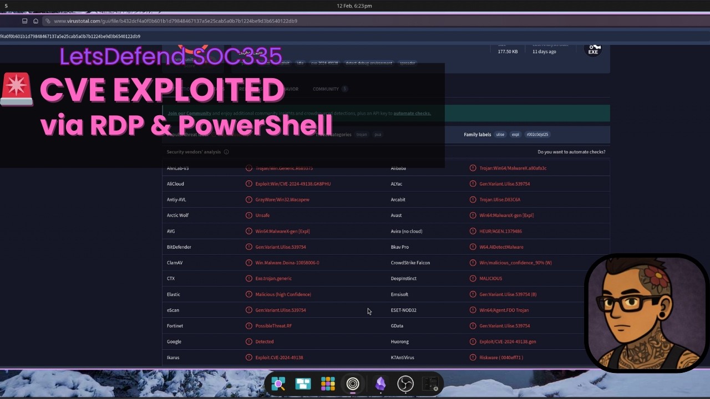
Task: Select 'Win/malicious_confidence_90% (W)' text
Action: click(515, 263)
